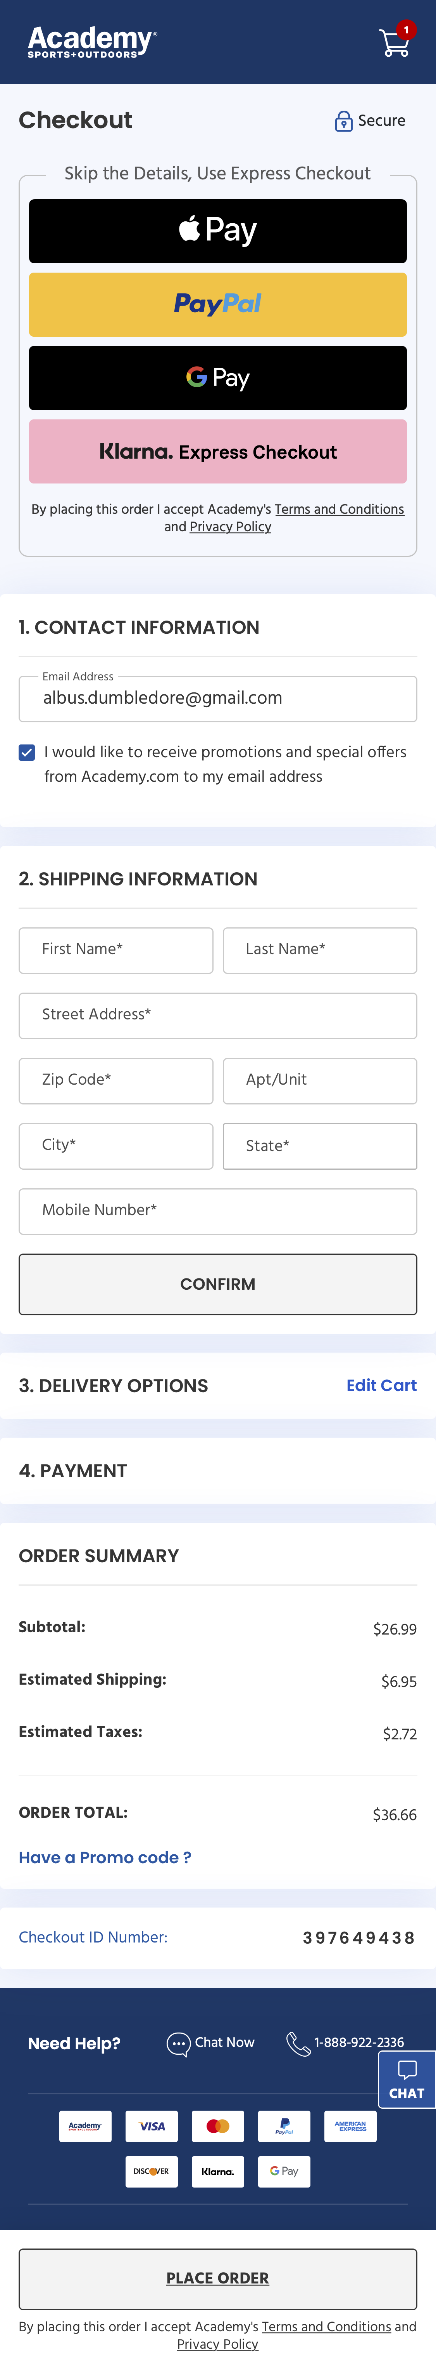Select the Mastercard payment icon
The height and width of the screenshot is (2379, 436).
point(217,2126)
